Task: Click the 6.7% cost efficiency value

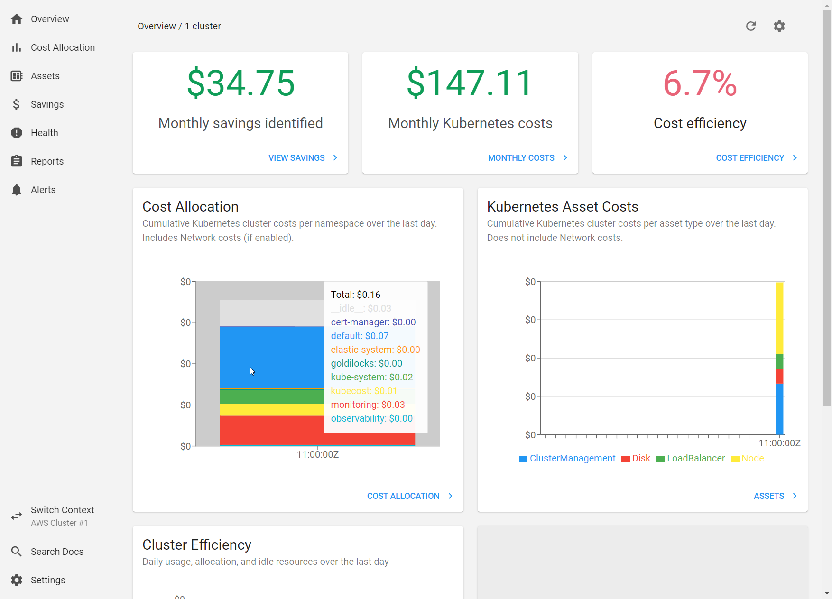Action: click(x=700, y=83)
